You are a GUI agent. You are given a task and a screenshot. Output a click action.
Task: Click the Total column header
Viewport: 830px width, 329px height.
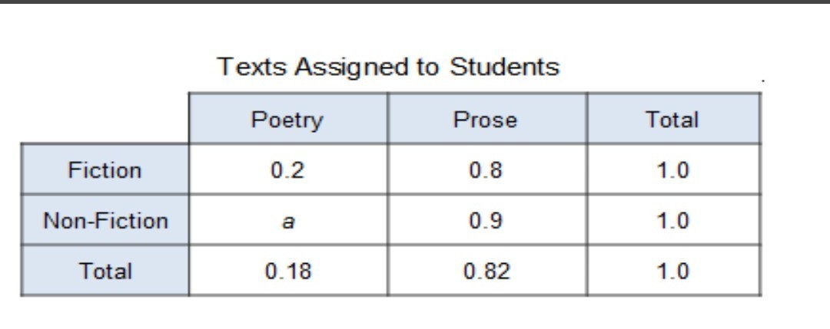pyautogui.click(x=674, y=119)
